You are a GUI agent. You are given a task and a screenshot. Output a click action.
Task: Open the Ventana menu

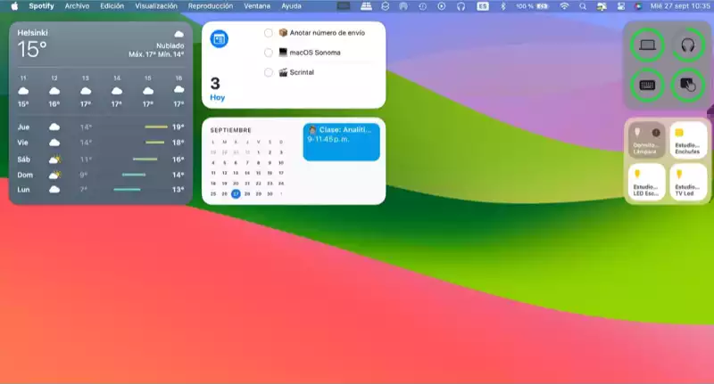click(x=257, y=6)
